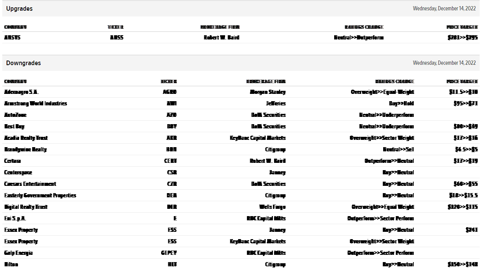This screenshot has width=480, height=269.
Task: Click Jefferies in the Armstrong row
Action: pyautogui.click(x=276, y=103)
